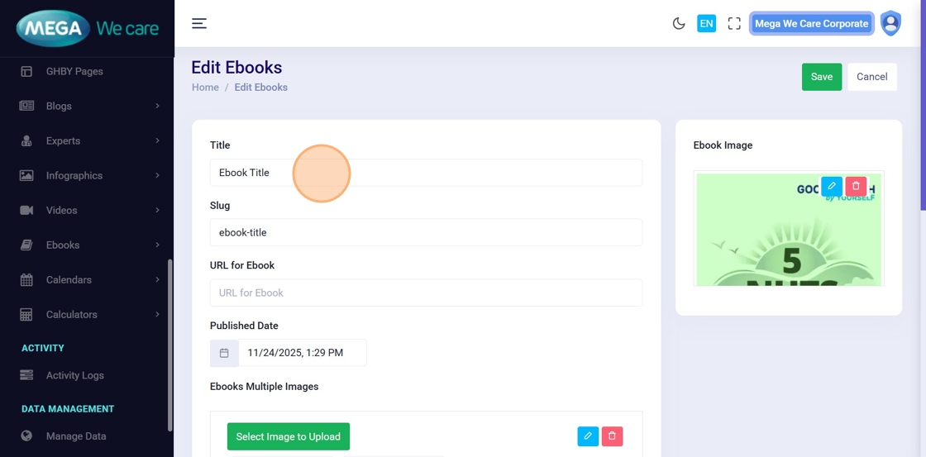This screenshot has height=457, width=926.
Task: Click trash icon in Multiple Images section
Action: click(612, 436)
